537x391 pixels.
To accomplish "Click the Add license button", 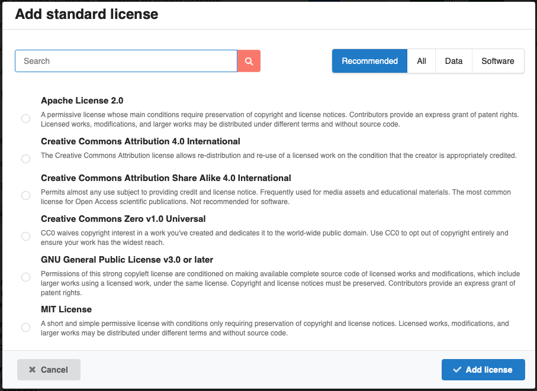I will tap(483, 370).
